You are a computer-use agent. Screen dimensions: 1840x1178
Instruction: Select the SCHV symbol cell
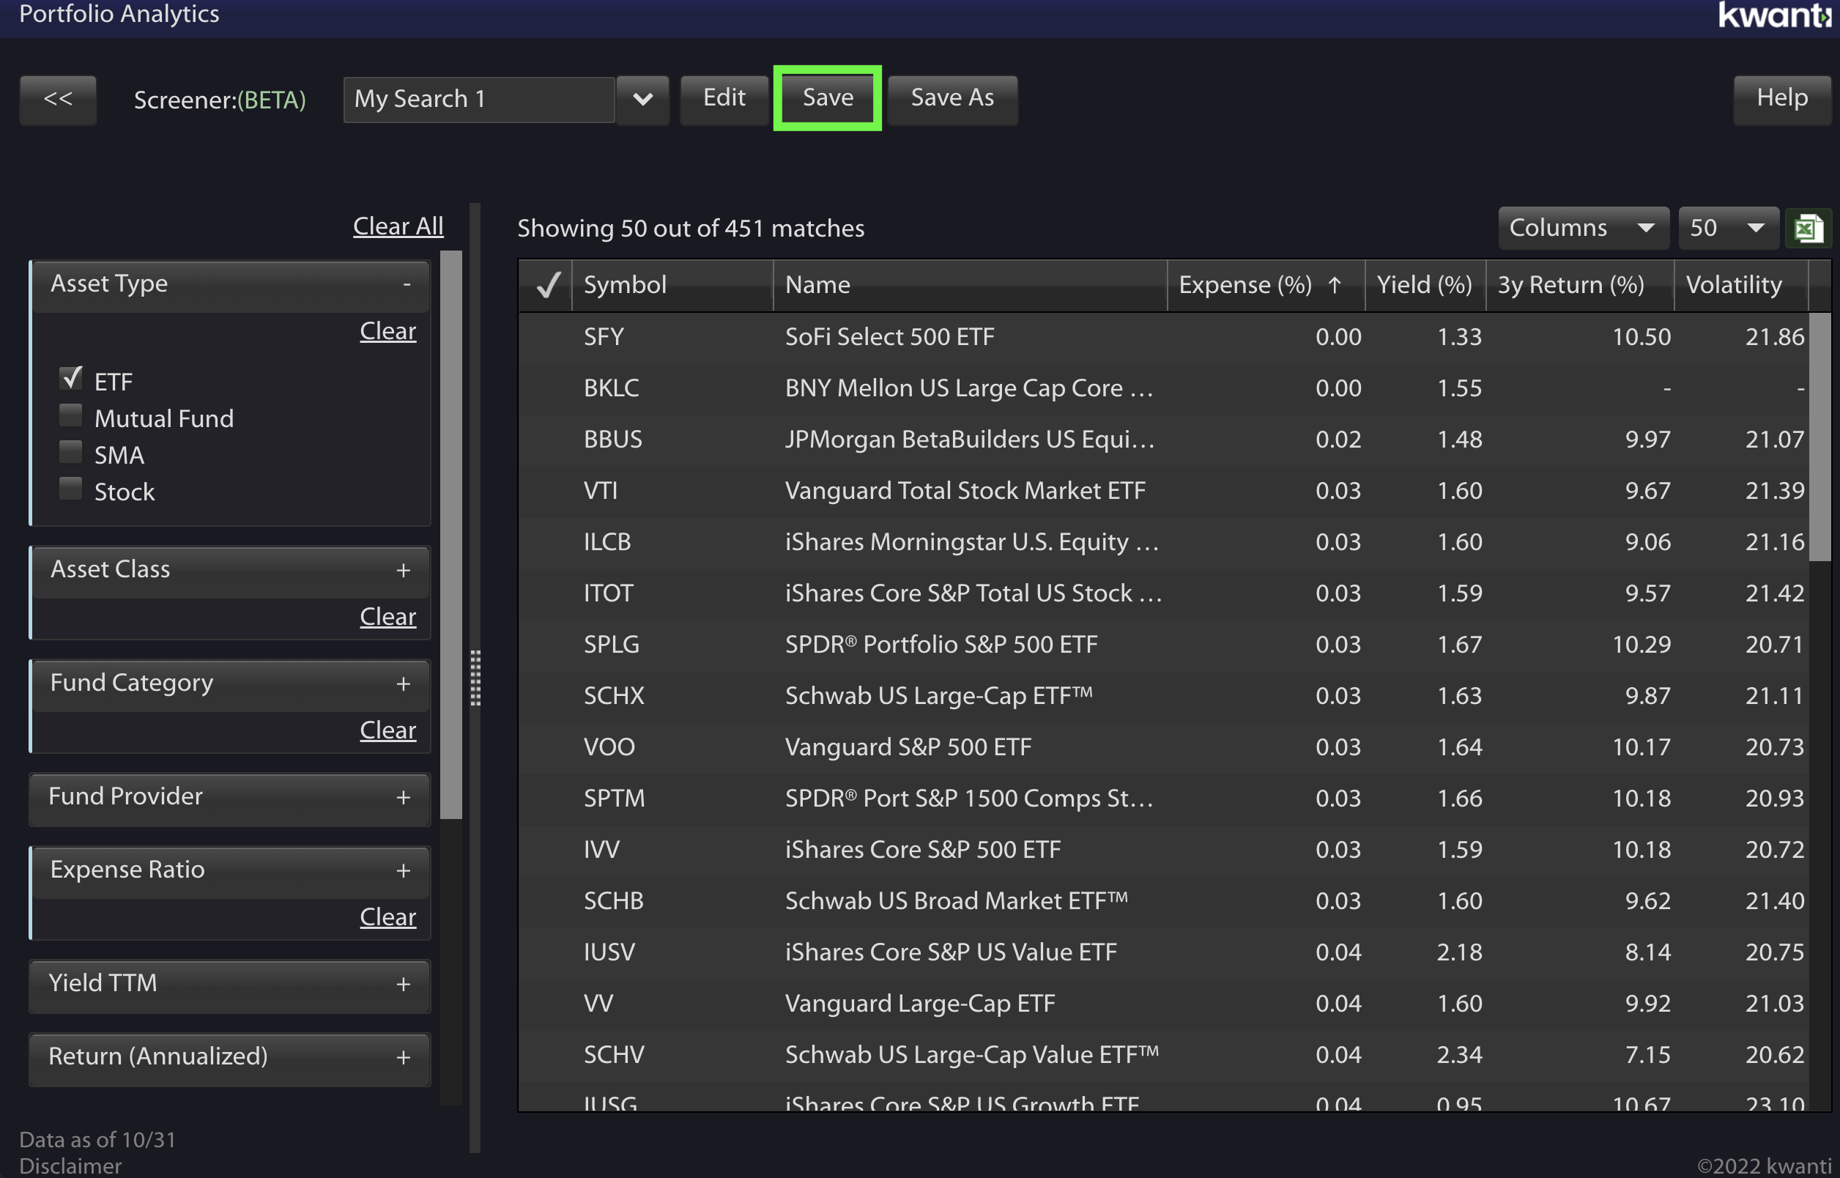(x=614, y=1054)
